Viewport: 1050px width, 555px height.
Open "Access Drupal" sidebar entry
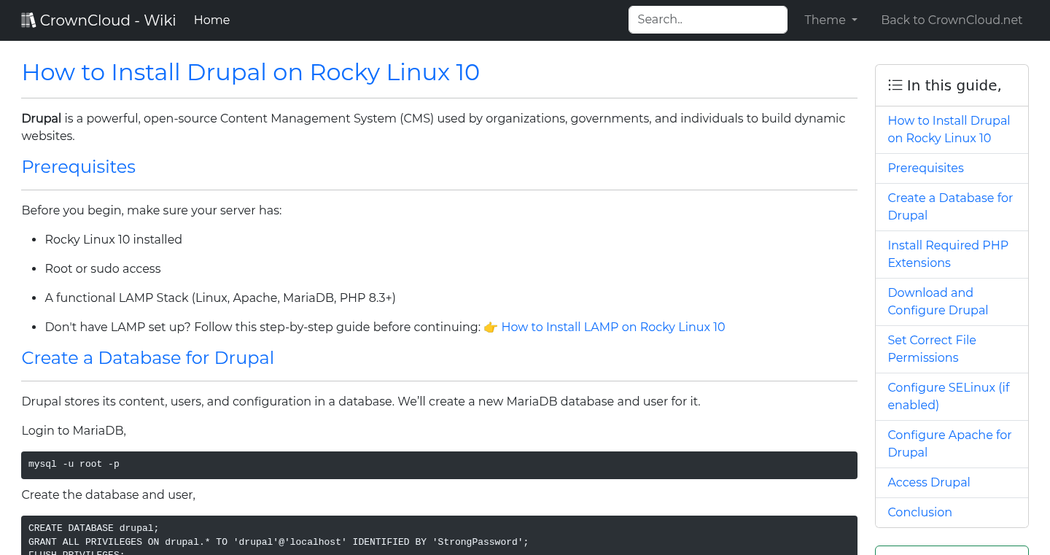click(x=929, y=482)
